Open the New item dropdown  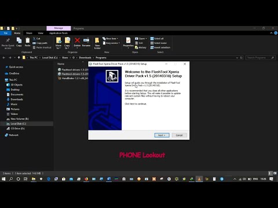(x=110, y=39)
